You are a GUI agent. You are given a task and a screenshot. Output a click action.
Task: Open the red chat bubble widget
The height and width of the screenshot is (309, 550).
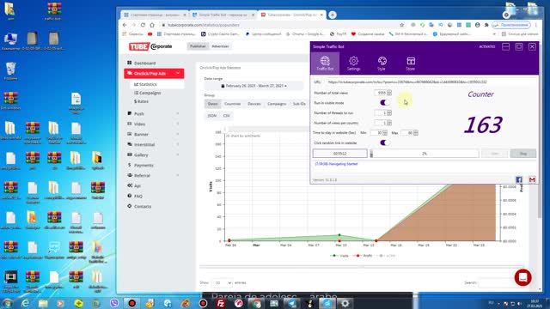(522, 277)
